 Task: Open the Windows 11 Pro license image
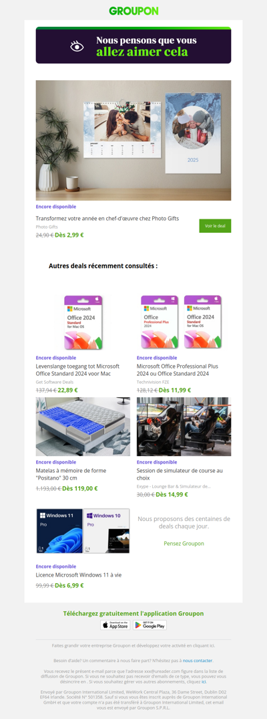click(x=83, y=531)
